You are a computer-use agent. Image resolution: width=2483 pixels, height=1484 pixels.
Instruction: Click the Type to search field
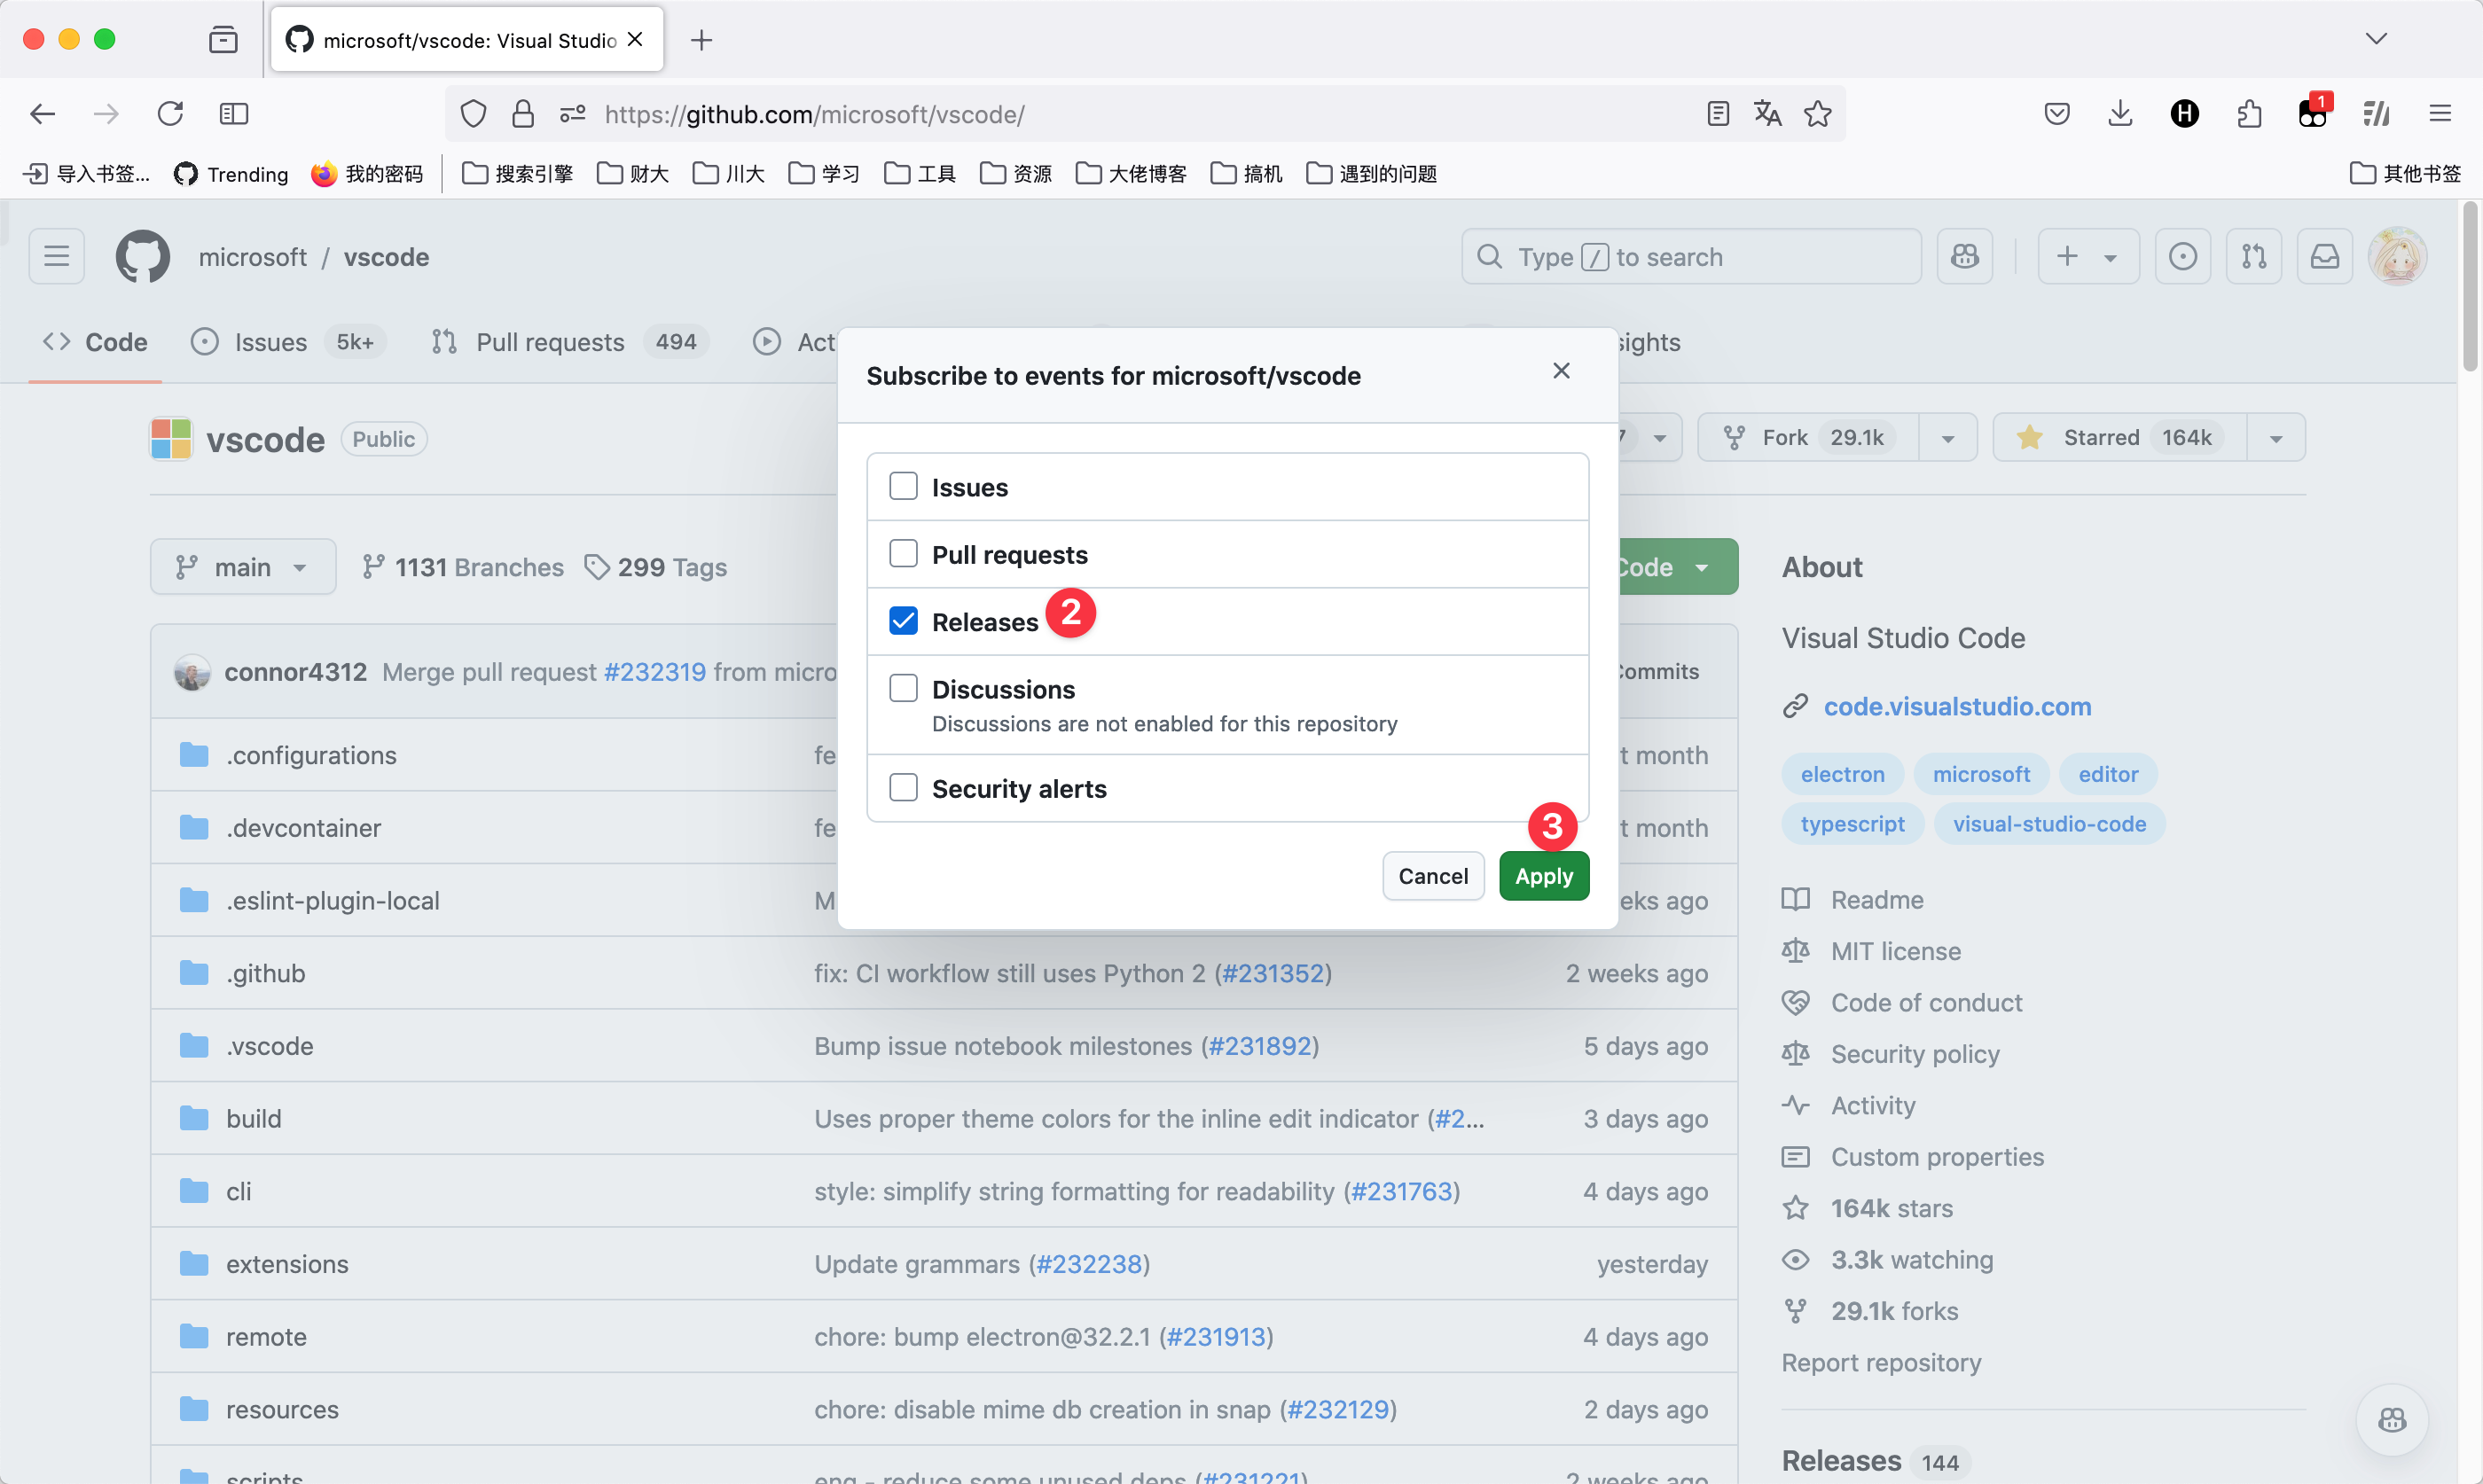tap(1690, 257)
